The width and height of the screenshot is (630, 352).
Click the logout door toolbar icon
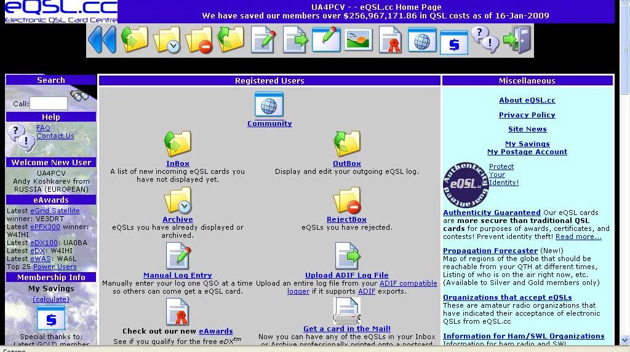point(517,39)
